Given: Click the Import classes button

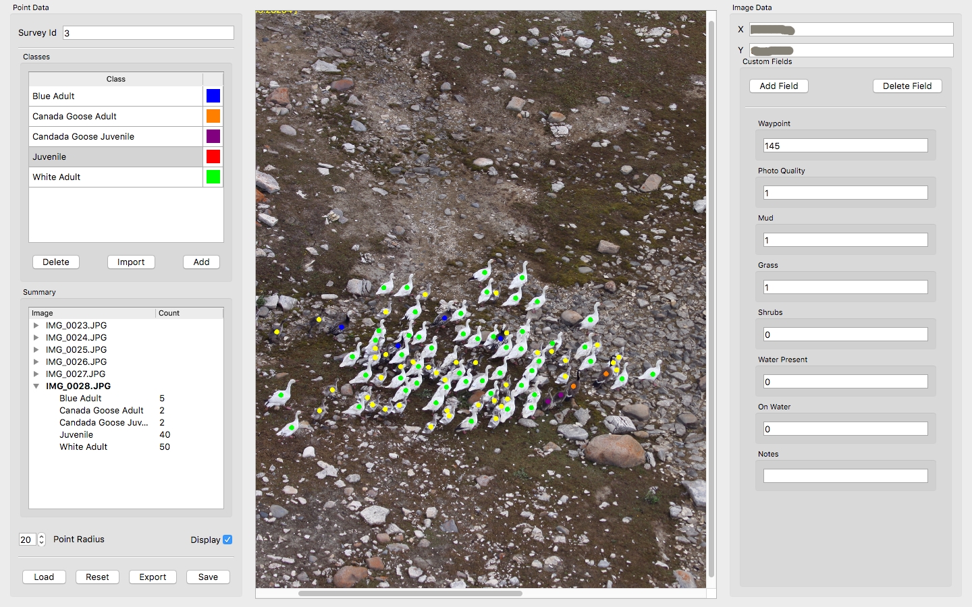Looking at the screenshot, I should 131,262.
